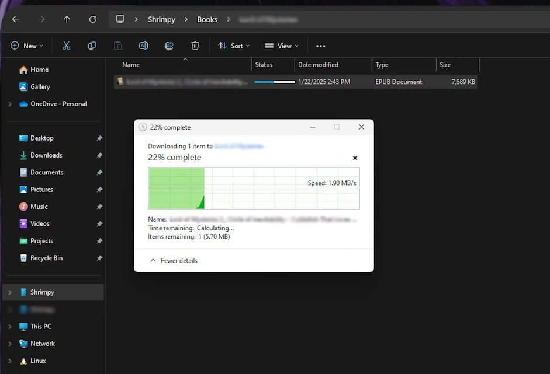The height and width of the screenshot is (374, 550).
Task: Click the computer icon in address bar
Action: [120, 19]
